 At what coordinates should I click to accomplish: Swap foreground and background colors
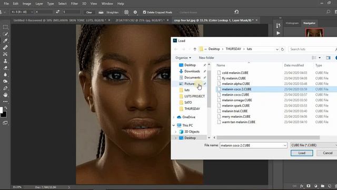point(6,108)
